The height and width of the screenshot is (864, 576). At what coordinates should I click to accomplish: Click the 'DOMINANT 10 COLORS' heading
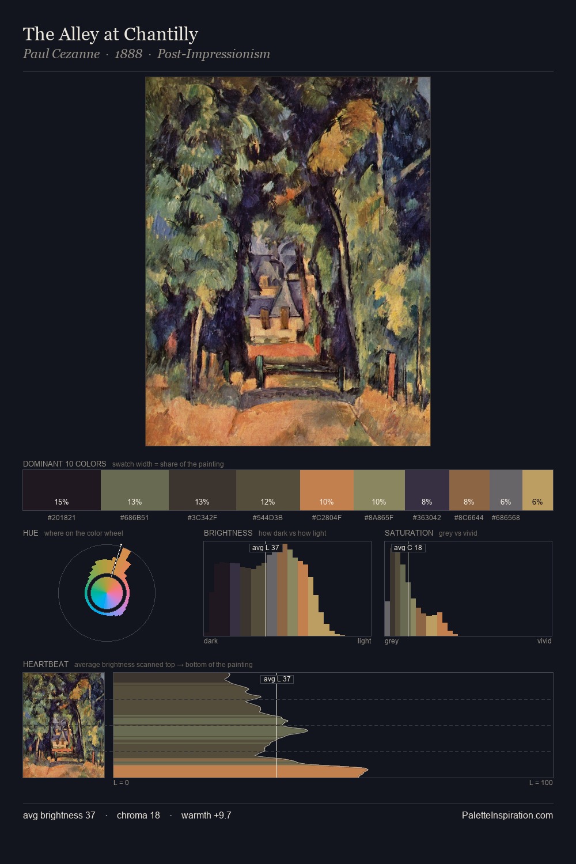click(x=65, y=464)
